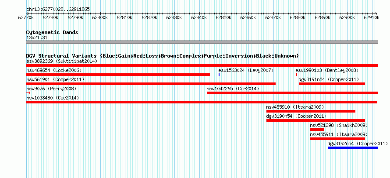Click the nsv1038480 red loss bar

(202, 102)
